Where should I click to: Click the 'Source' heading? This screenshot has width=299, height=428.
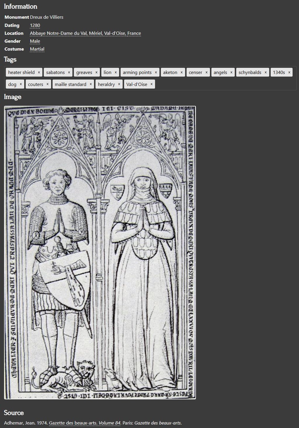point(14,413)
